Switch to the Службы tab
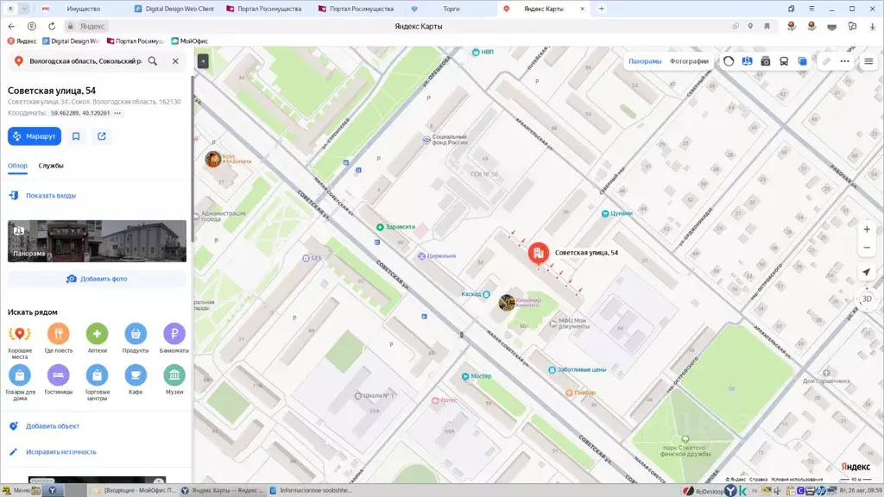Viewport: 884px width, 497px height. 51,166
